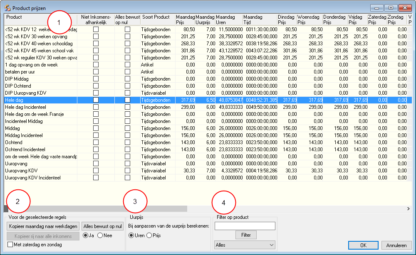Click the 'Soort Product' column header
The height and width of the screenshot is (255, 416).
(x=156, y=17)
